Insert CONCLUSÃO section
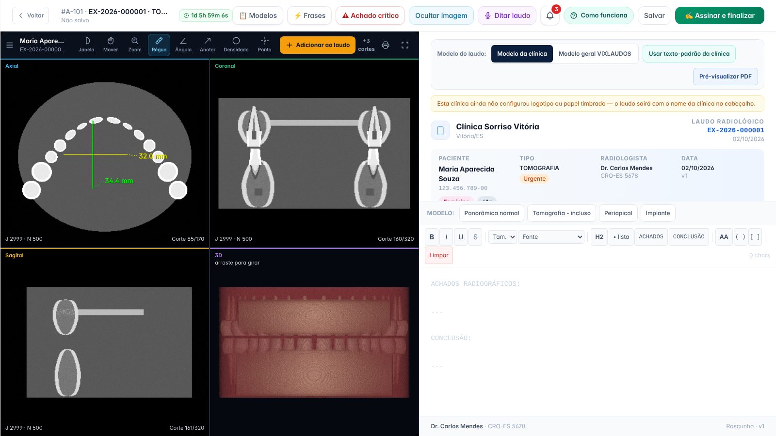The width and height of the screenshot is (776, 436). 689,237
